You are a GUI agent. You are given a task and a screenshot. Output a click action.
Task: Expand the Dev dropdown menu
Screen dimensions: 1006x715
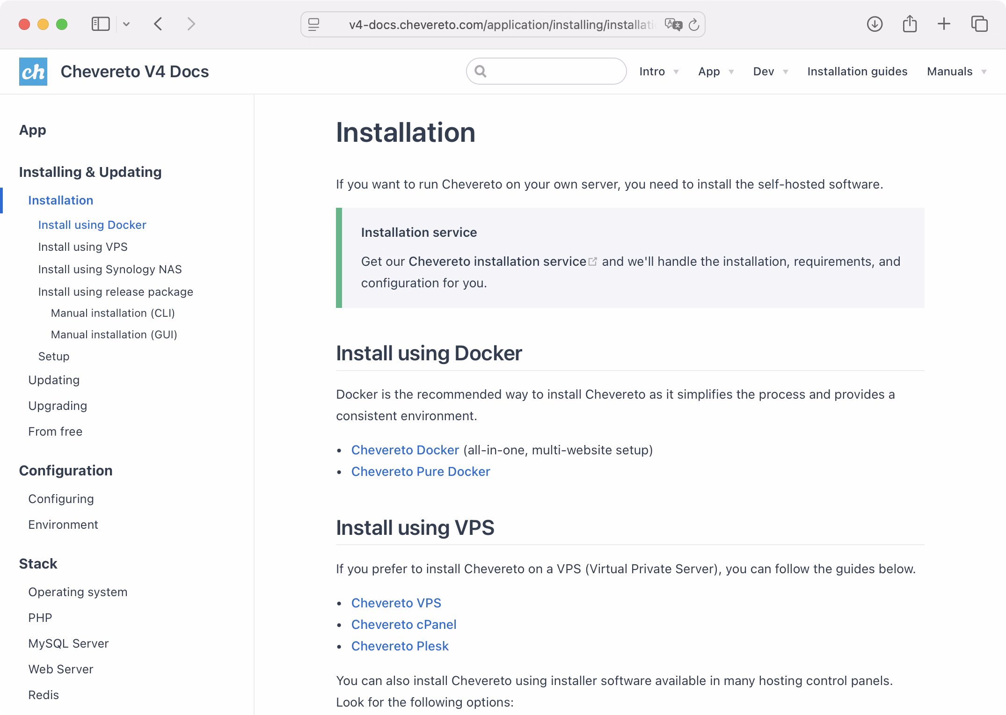pyautogui.click(x=771, y=72)
